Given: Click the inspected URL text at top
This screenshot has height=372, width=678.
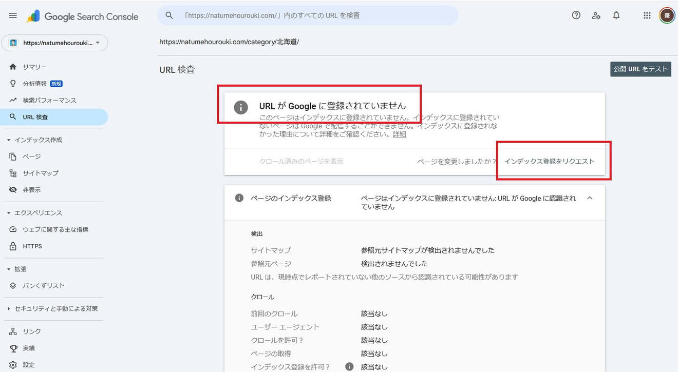Looking at the screenshot, I should pyautogui.click(x=229, y=42).
